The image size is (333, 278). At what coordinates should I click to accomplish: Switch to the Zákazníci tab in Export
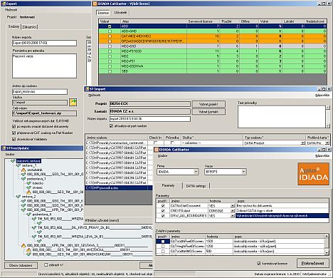[x=29, y=27]
